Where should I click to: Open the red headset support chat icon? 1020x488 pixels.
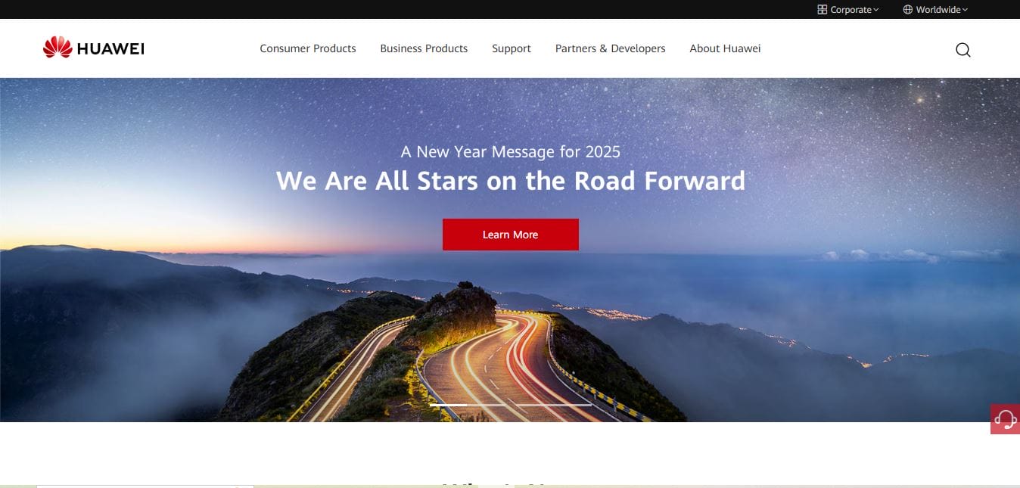[x=1005, y=419]
